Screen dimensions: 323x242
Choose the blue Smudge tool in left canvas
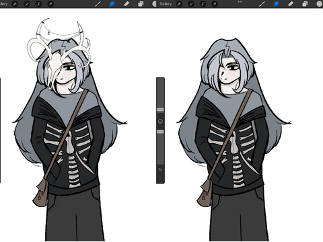[112, 4]
